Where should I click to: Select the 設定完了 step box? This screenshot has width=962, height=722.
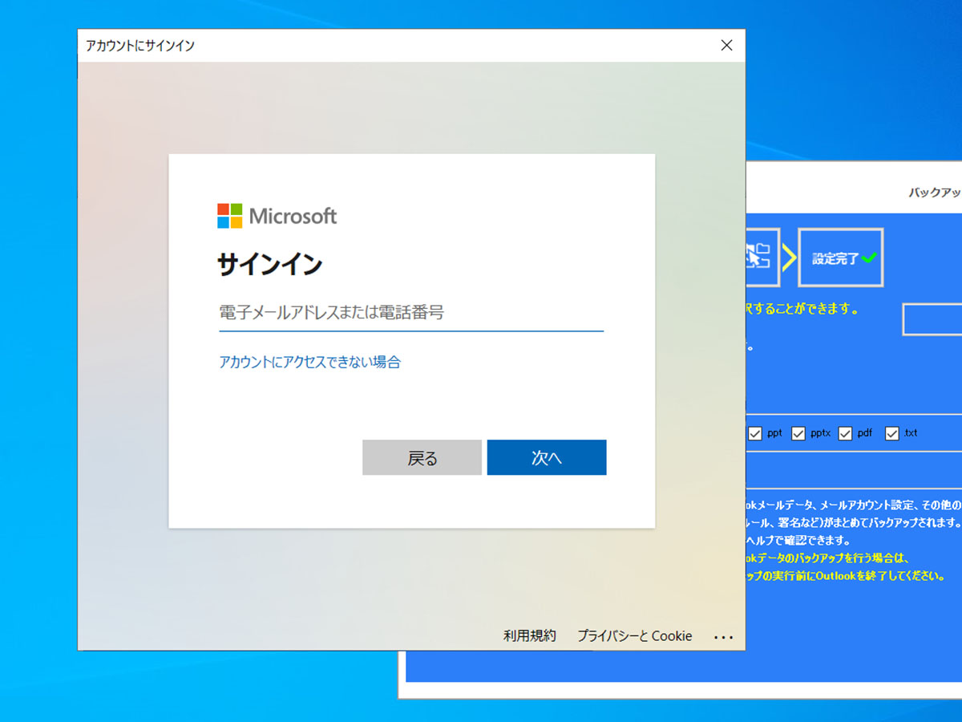click(840, 258)
